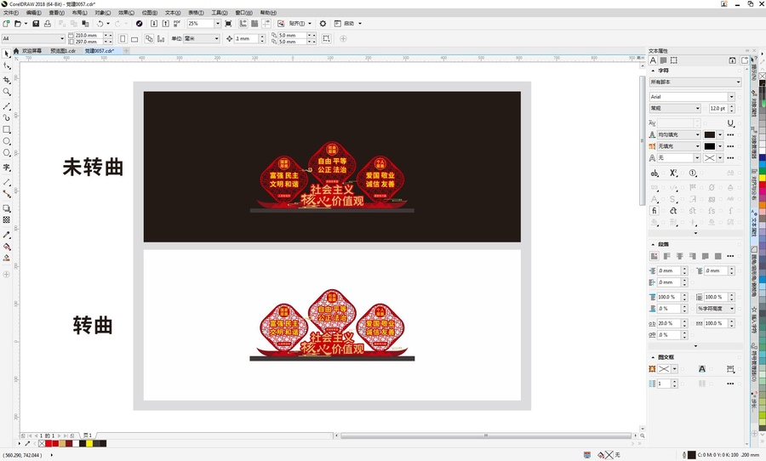Click the Full-screen preview icon
Viewport: 766px width, 461px height.
(228, 24)
